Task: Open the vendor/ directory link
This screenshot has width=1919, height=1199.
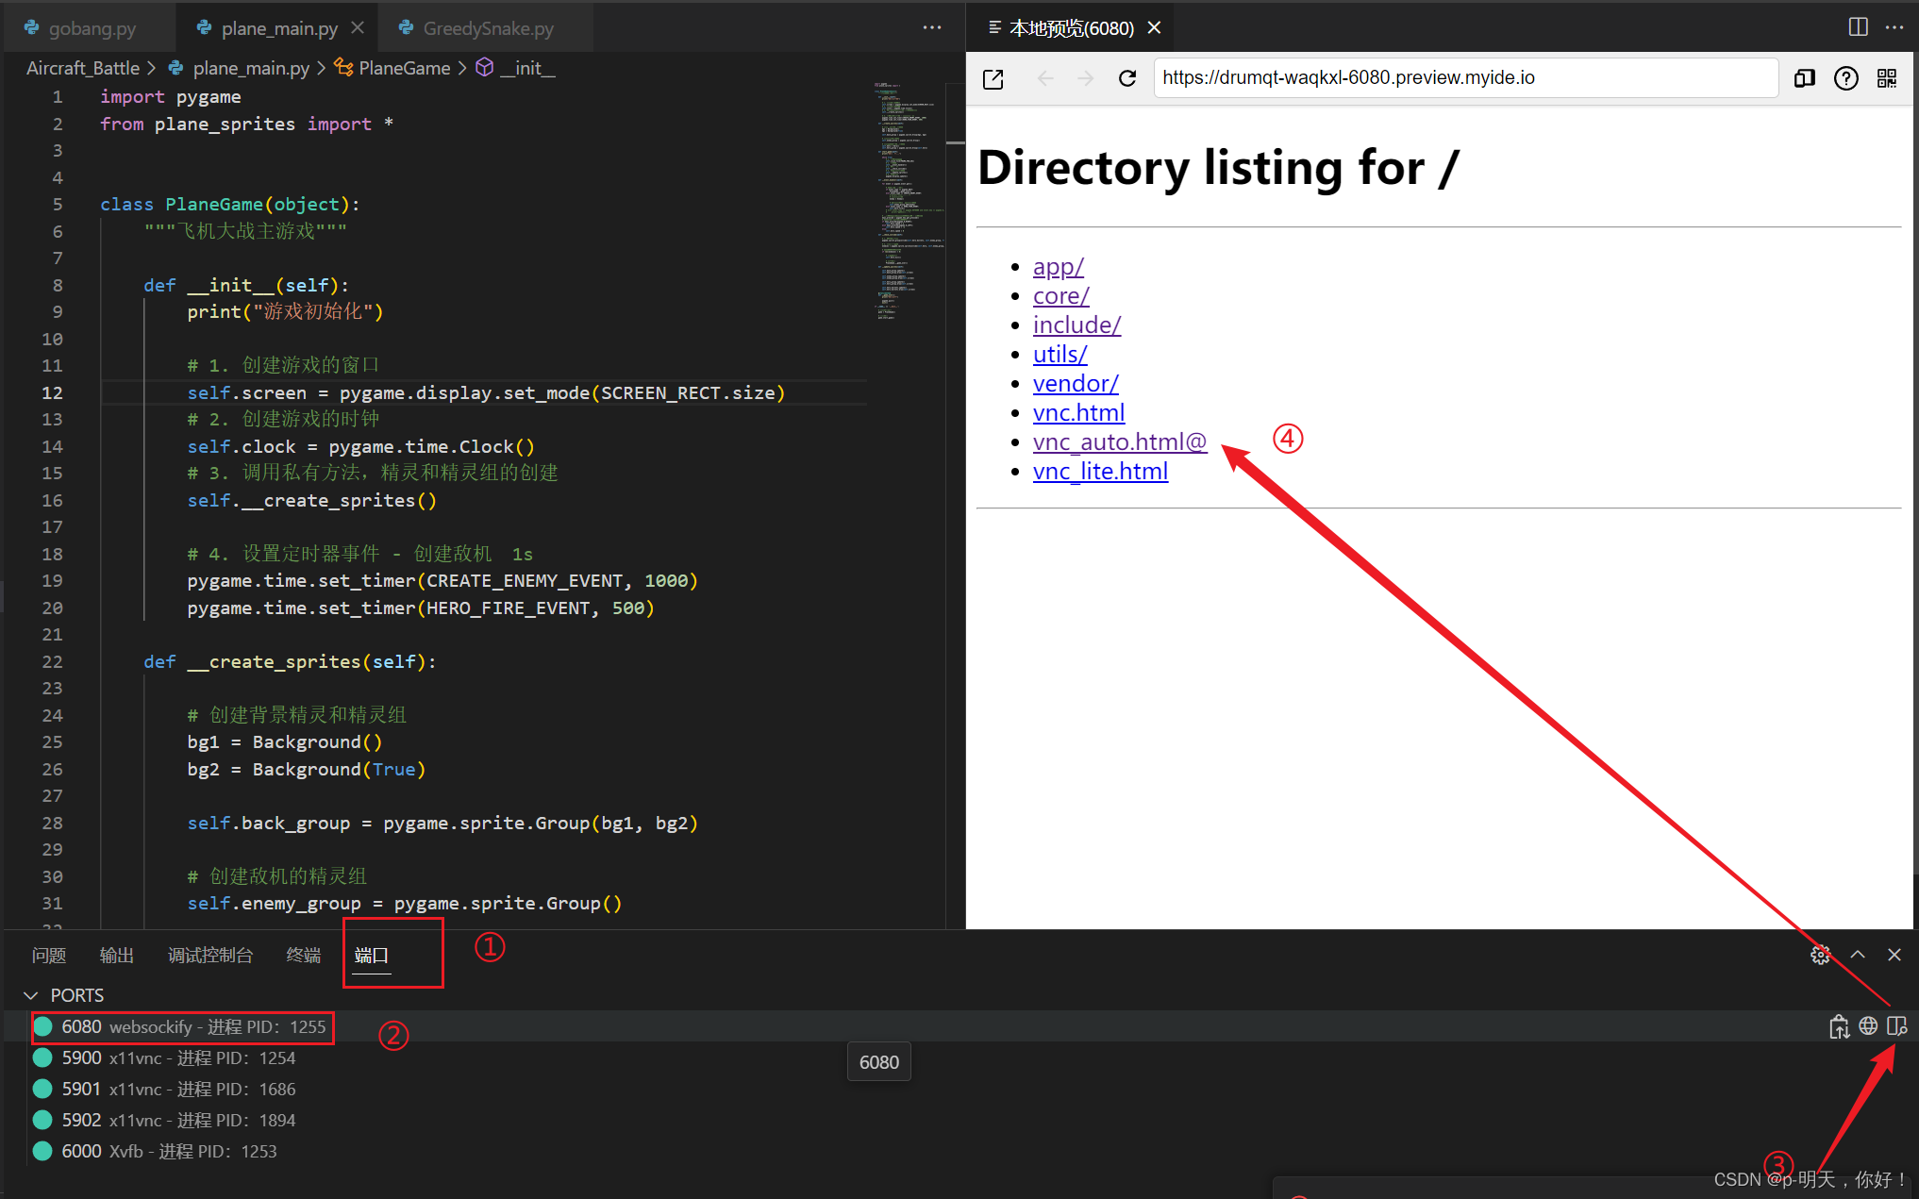Action: [x=1076, y=384]
